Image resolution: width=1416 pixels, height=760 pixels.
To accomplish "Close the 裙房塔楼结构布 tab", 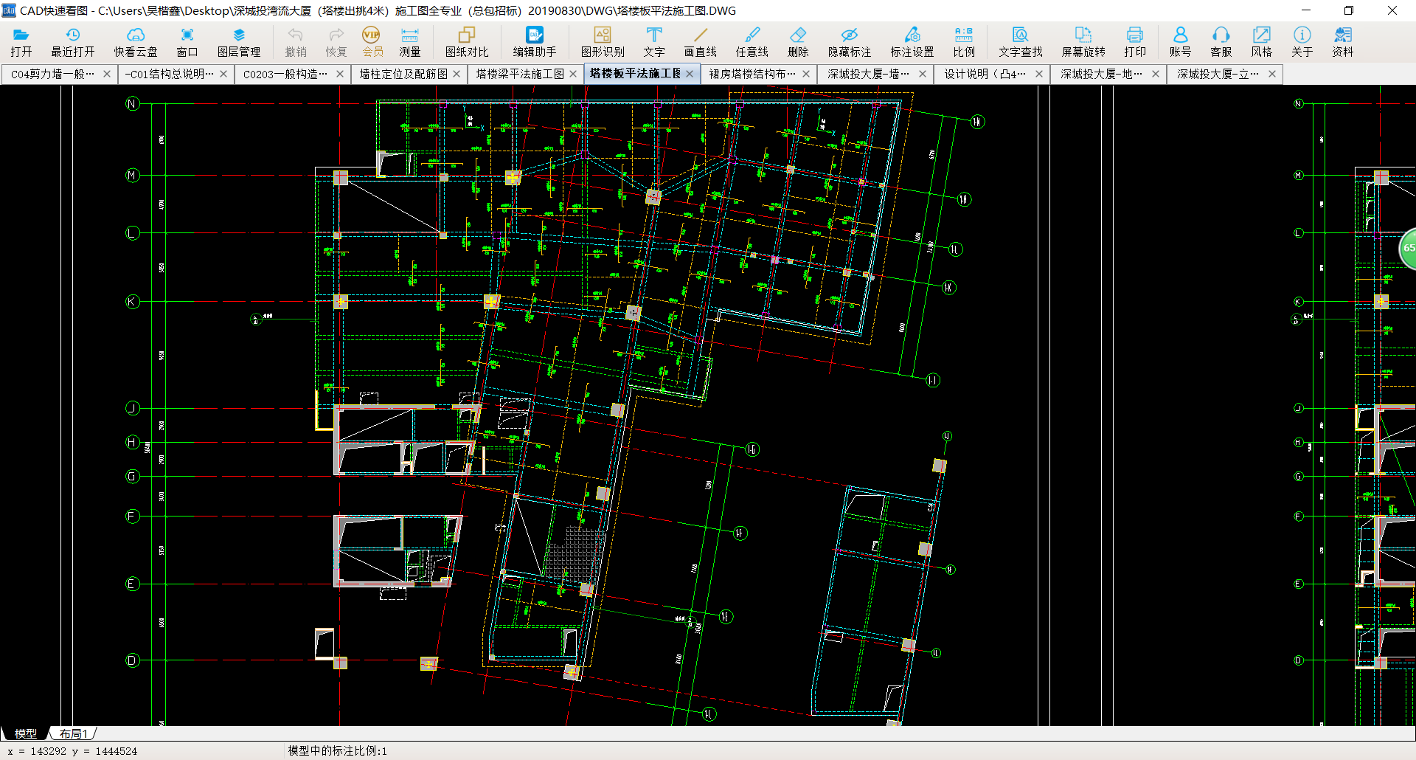I will point(806,74).
